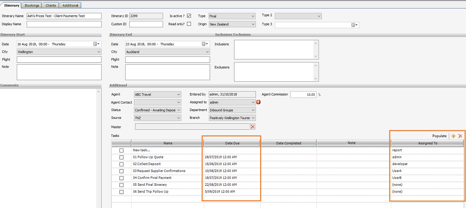This screenshot has height=208, width=466.
Task: Toggle the Is active checkbox
Action: (x=189, y=16)
